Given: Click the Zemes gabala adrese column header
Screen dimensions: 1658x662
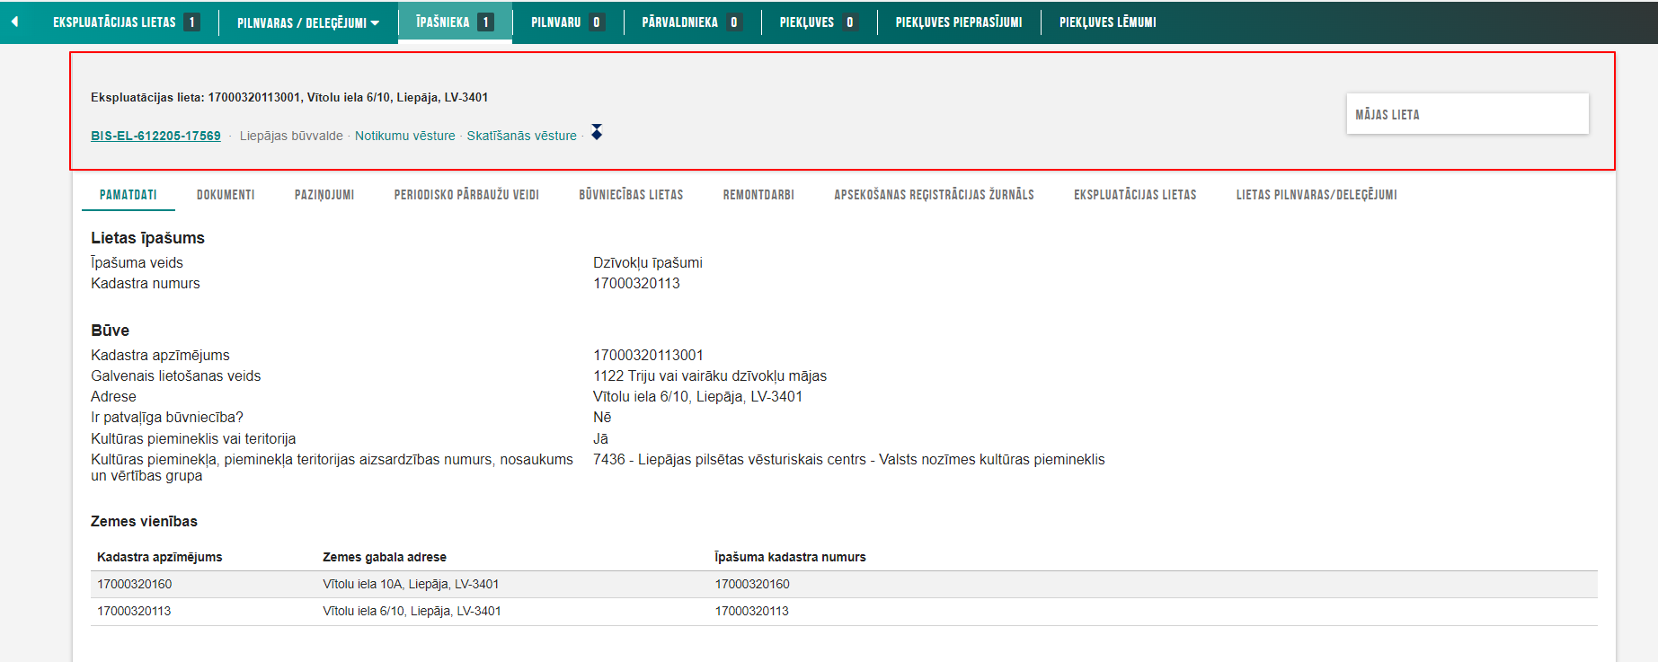Looking at the screenshot, I should coord(385,557).
